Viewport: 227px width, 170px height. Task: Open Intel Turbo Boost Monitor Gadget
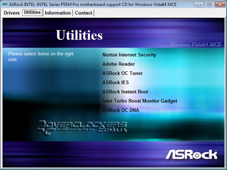pos(140,101)
